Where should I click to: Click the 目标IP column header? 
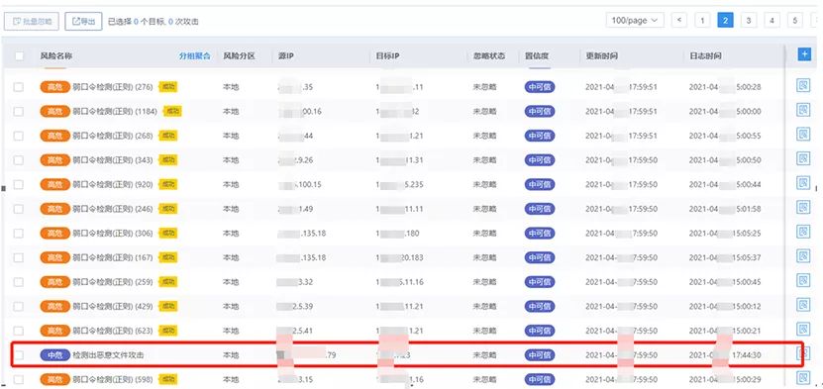point(388,56)
